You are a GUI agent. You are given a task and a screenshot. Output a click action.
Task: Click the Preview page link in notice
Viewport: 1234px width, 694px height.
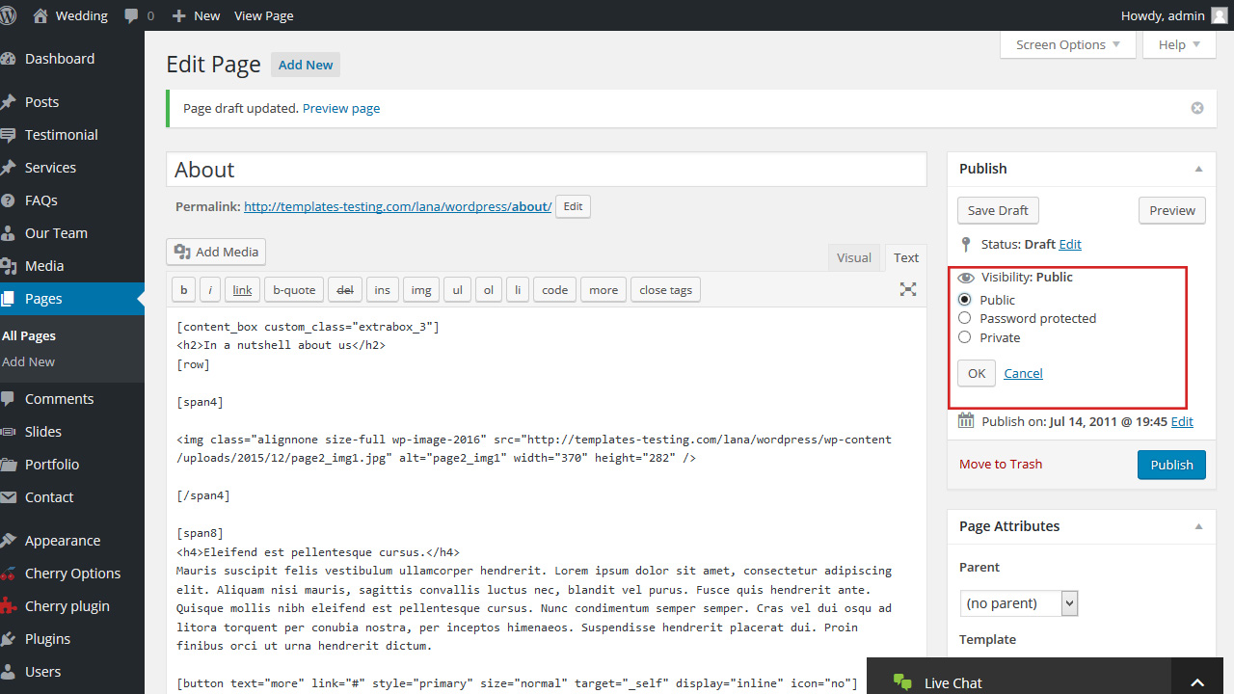(341, 108)
